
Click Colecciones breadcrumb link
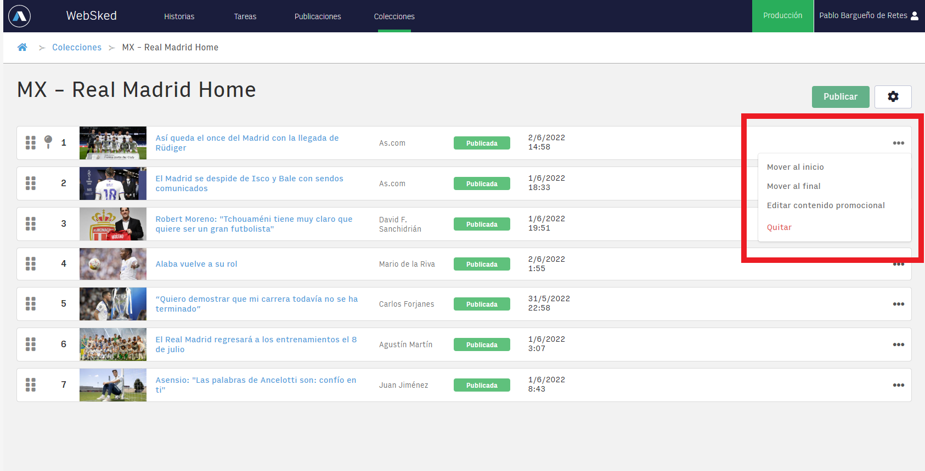coord(77,48)
